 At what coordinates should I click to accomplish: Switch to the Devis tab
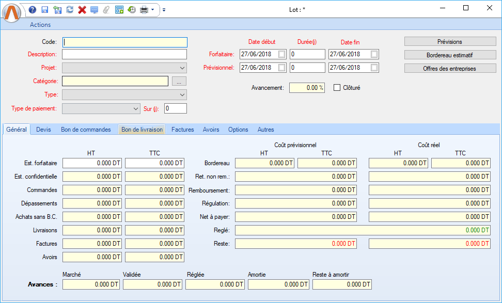pyautogui.click(x=43, y=130)
